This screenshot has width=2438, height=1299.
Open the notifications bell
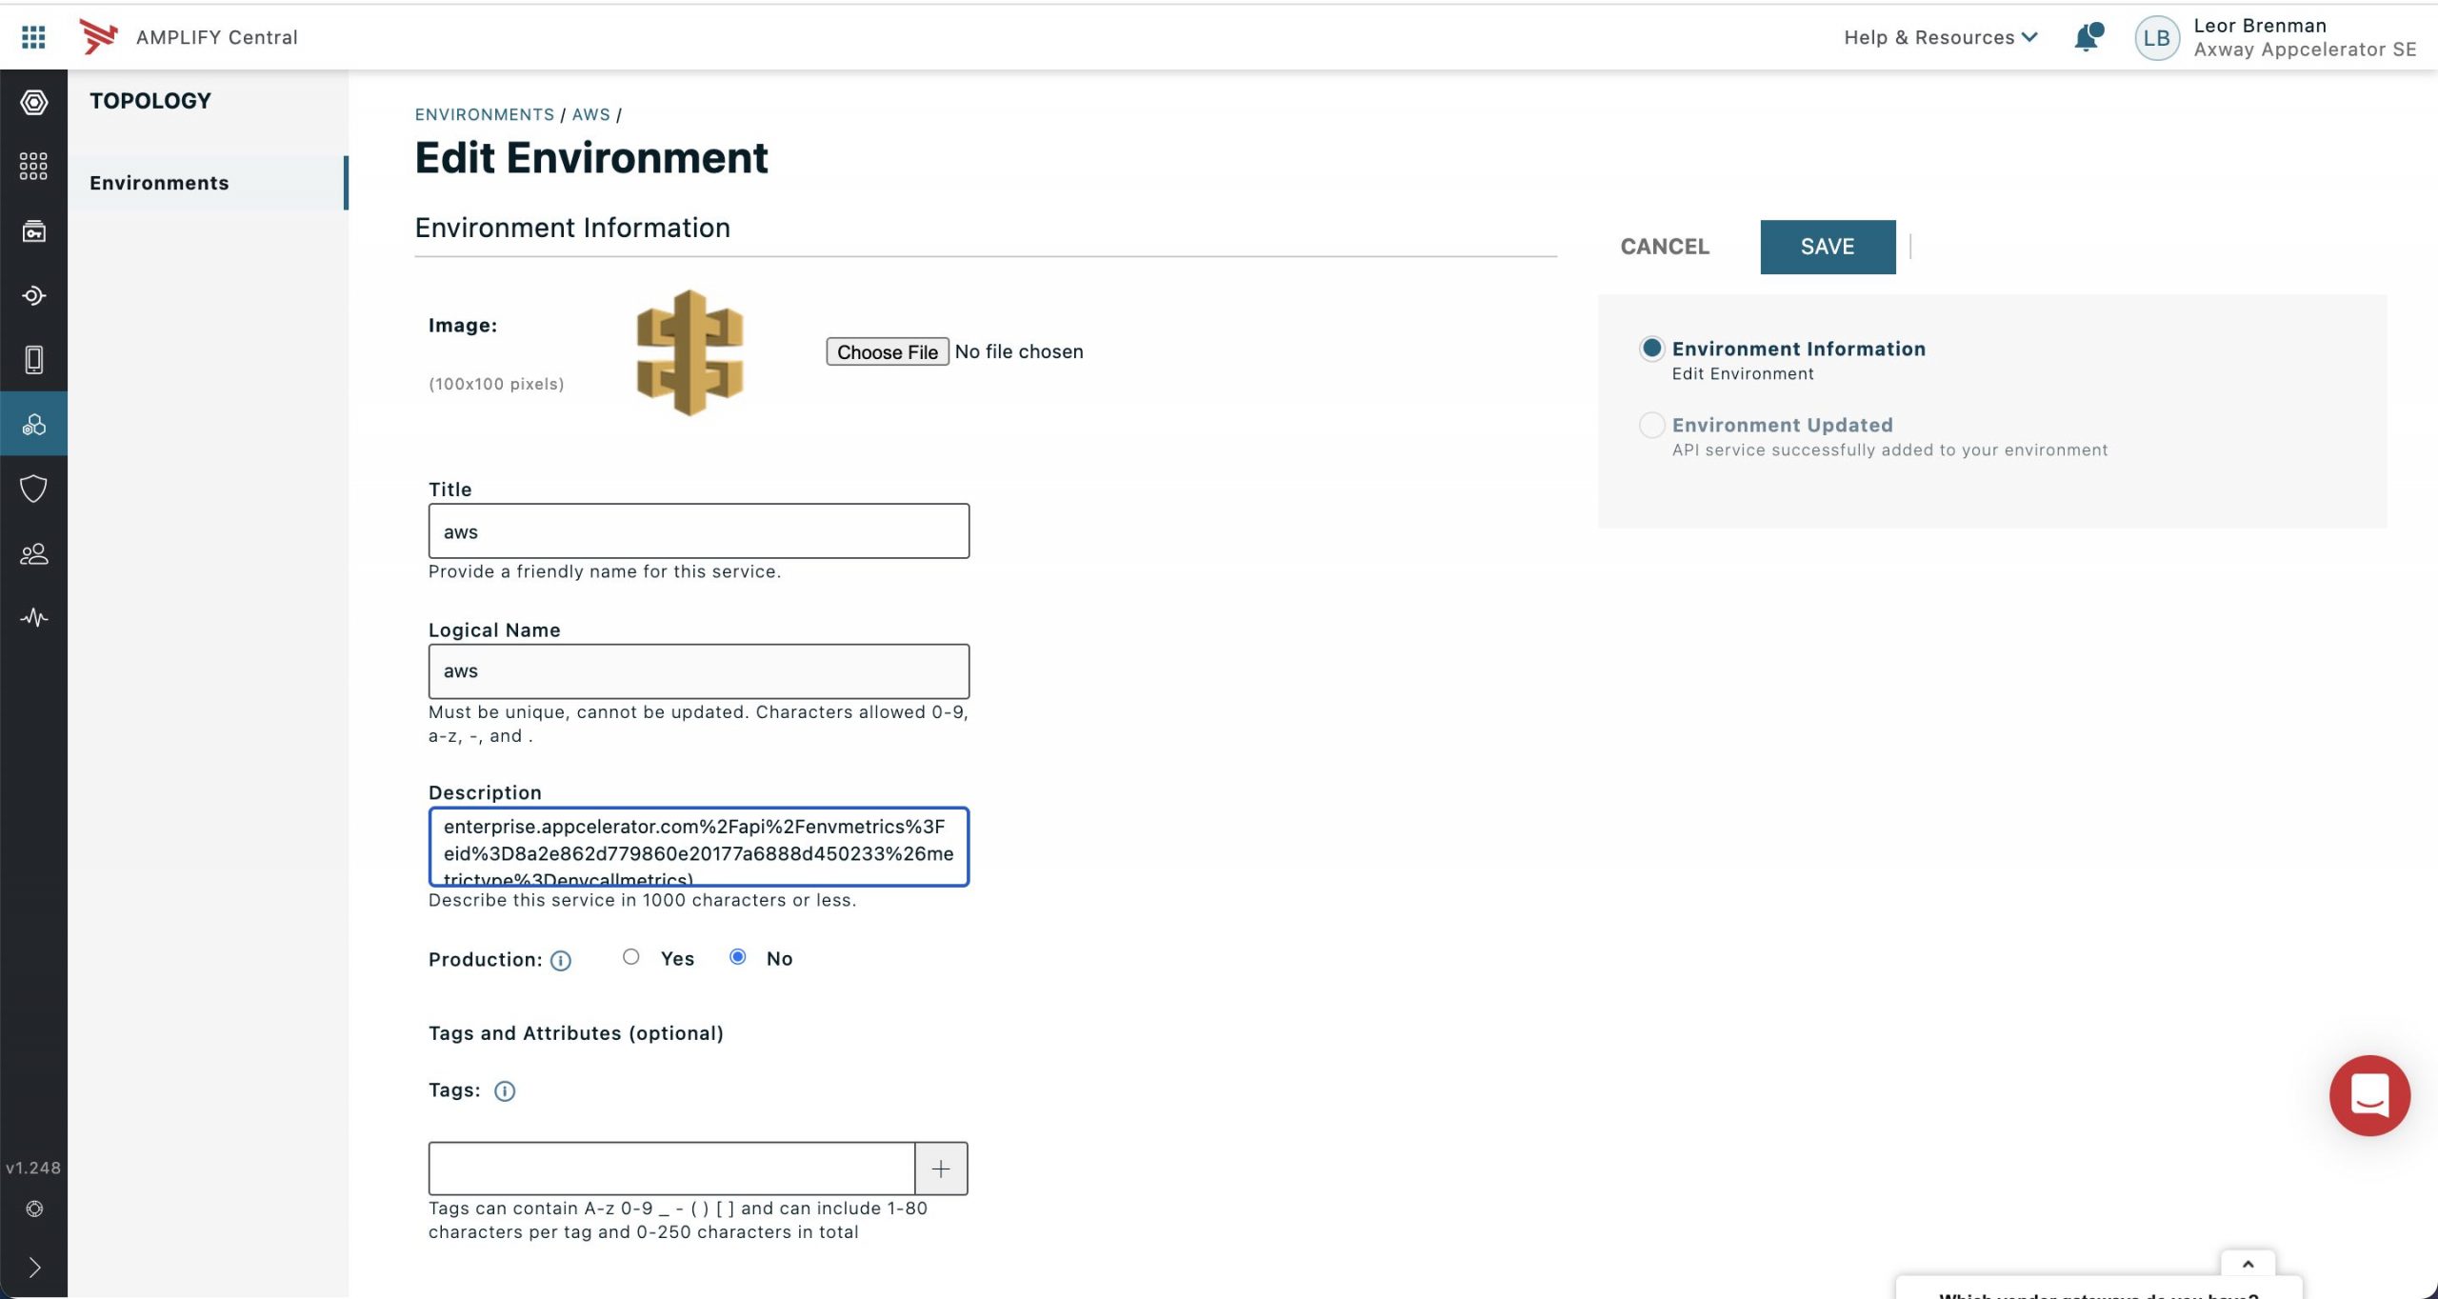2087,37
